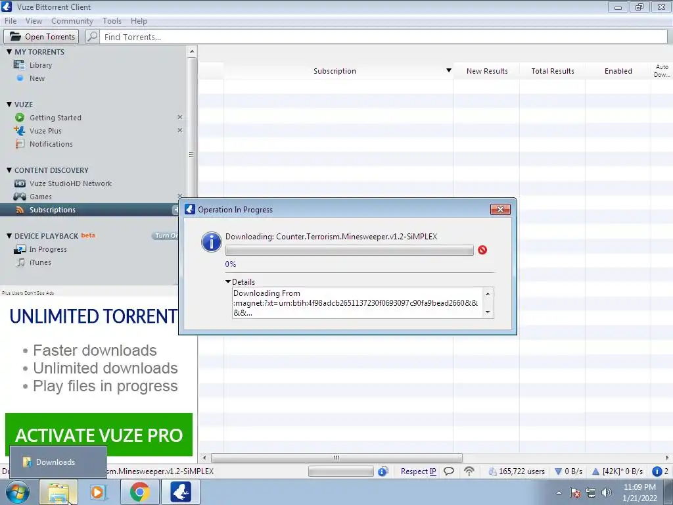Click the Auto Download column header
The image size is (673, 505).
click(662, 71)
